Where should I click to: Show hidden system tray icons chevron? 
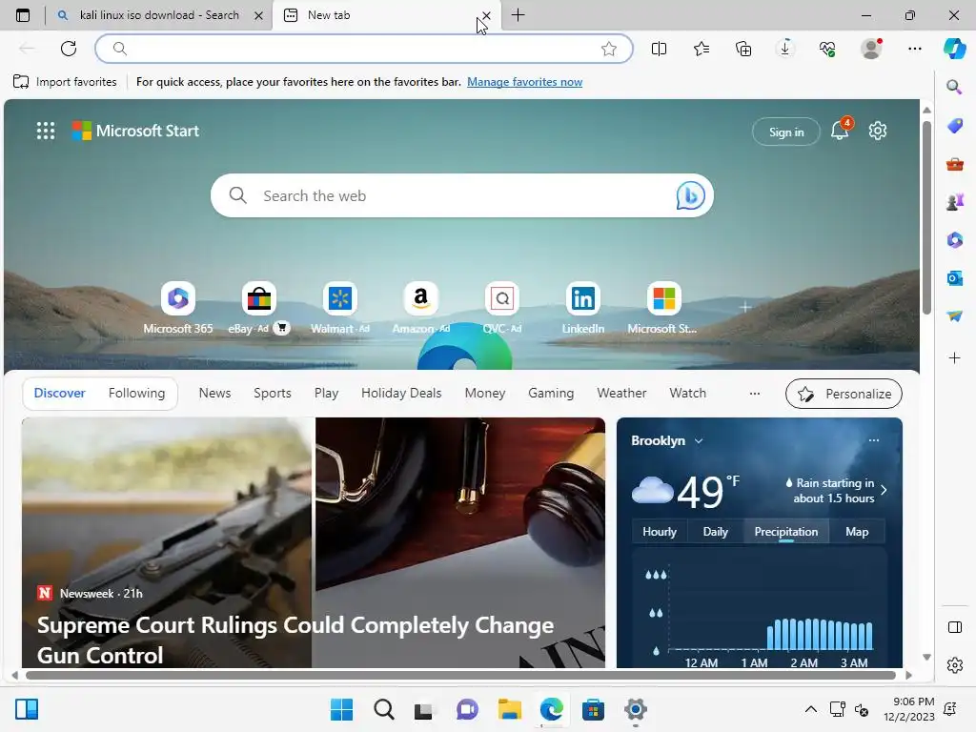coord(810,709)
